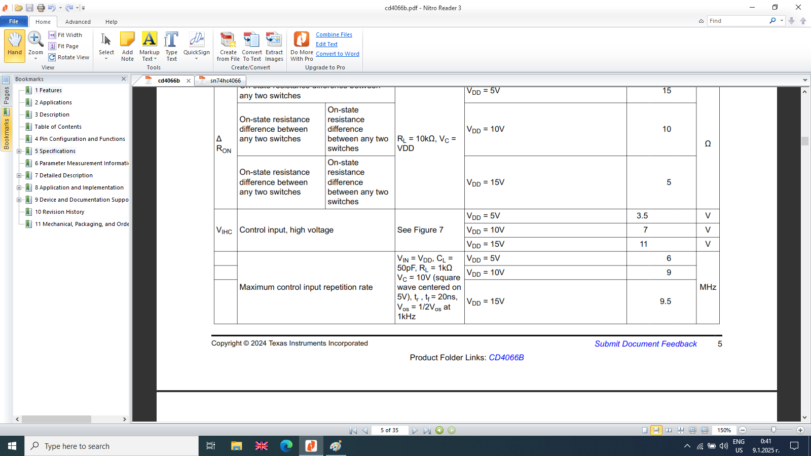Apply Fit Page view

coord(64,46)
